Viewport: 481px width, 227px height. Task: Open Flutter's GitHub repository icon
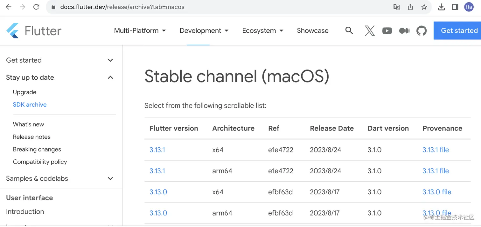pyautogui.click(x=422, y=31)
